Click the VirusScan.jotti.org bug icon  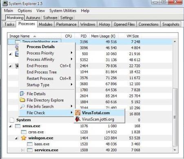[78, 119]
